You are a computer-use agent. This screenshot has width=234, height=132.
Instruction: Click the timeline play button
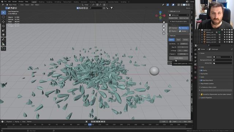pos(99,122)
